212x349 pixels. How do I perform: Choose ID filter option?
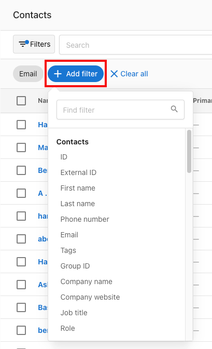[64, 157]
